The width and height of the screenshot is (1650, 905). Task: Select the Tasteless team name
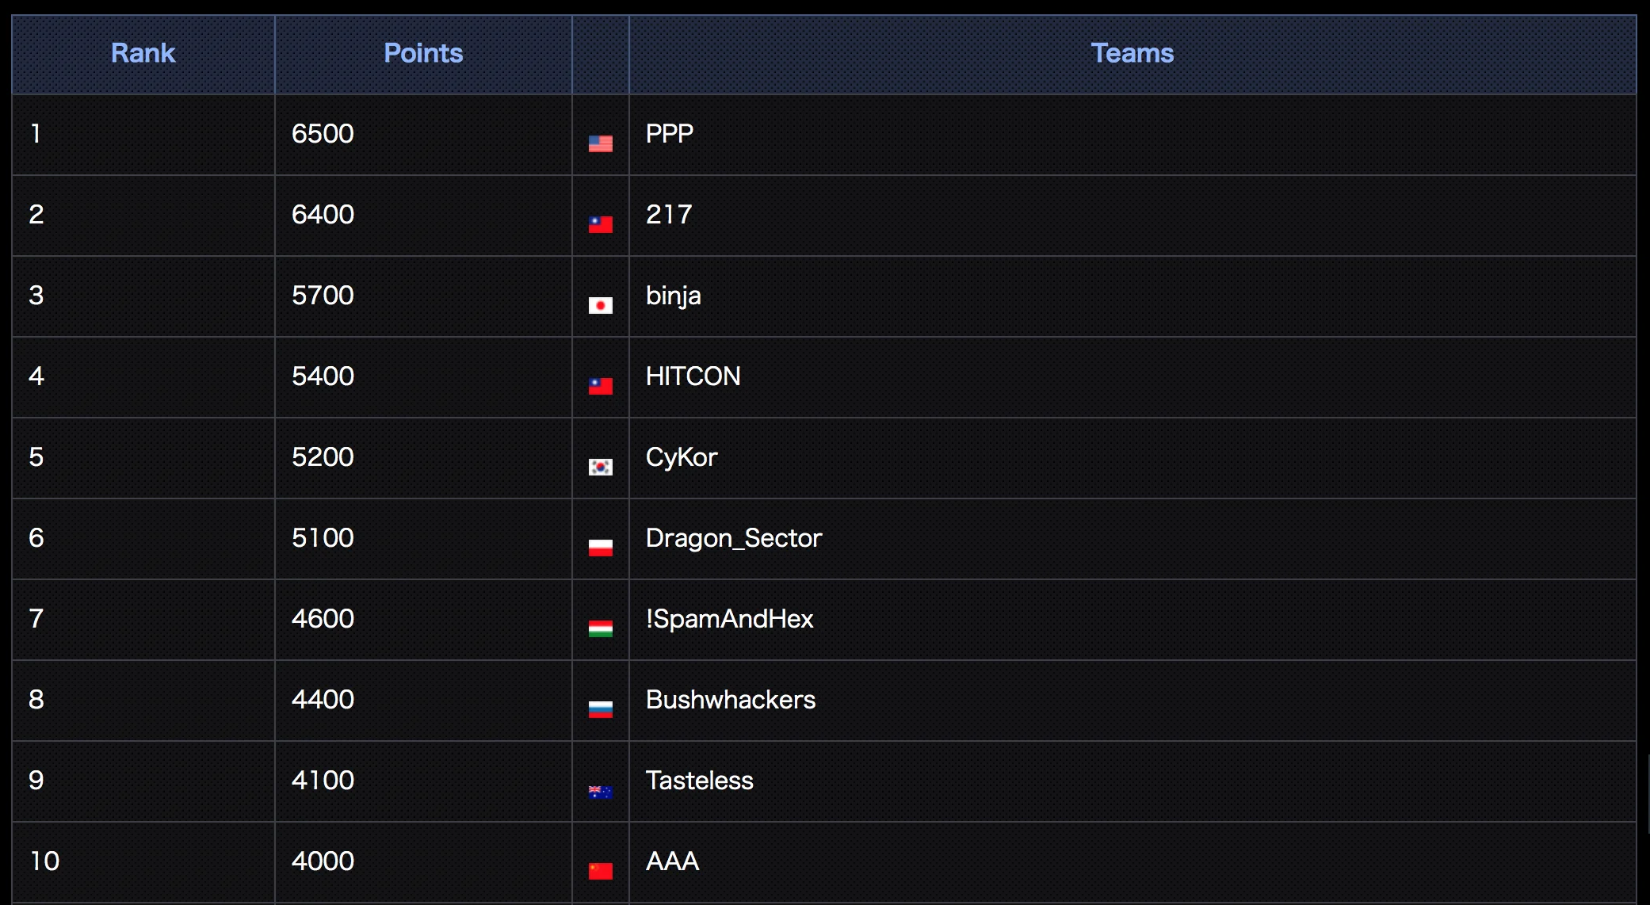tap(700, 780)
